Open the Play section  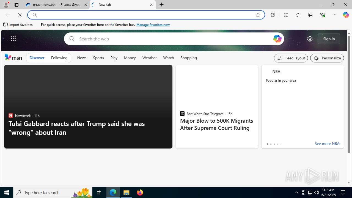pos(114,58)
